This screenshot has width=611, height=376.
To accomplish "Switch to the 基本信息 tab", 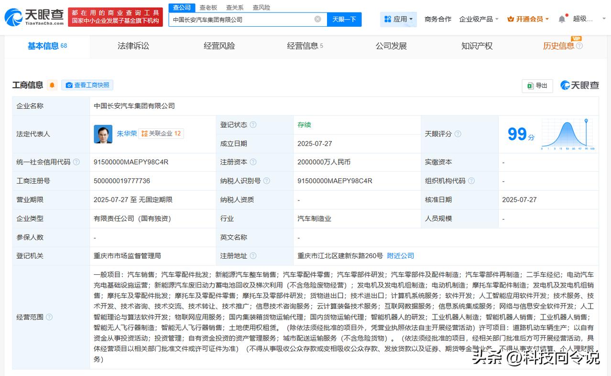I will coord(47,46).
